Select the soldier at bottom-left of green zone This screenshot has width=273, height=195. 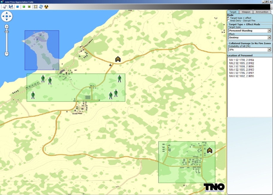pyautogui.click(x=33, y=95)
